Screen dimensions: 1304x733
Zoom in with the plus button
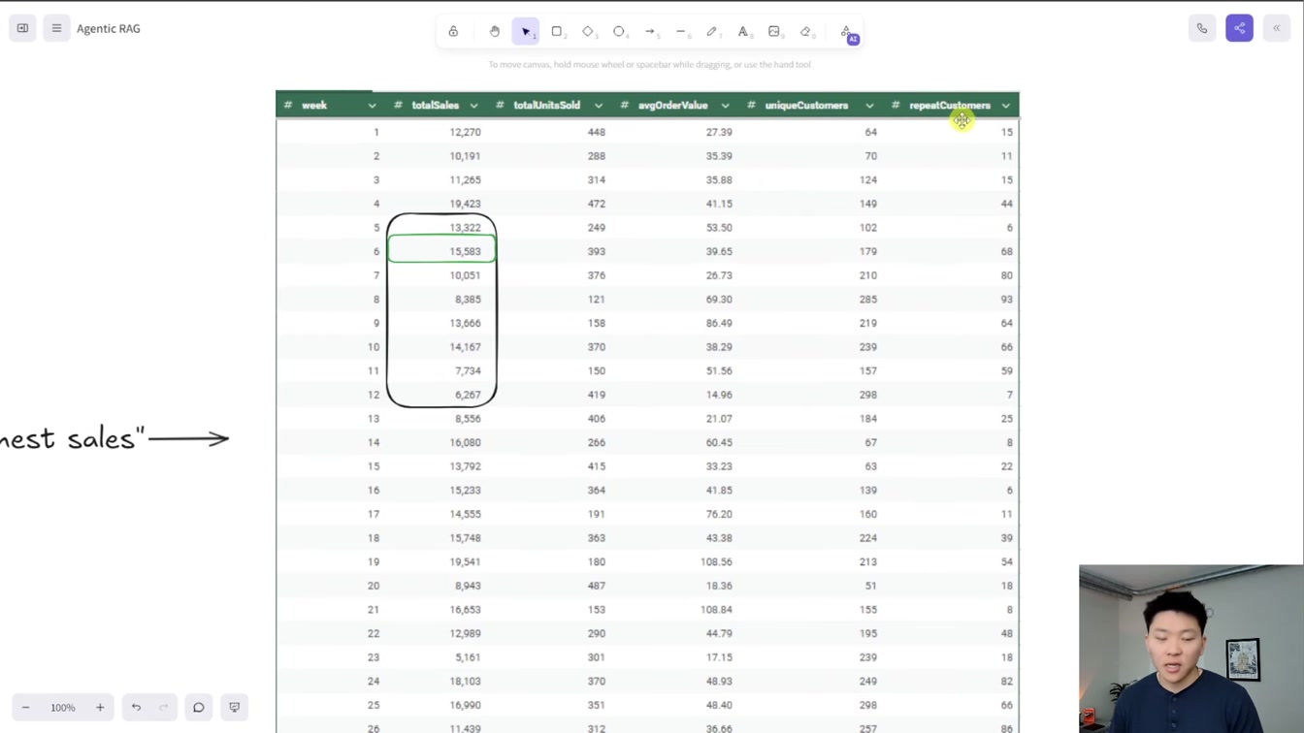point(100,708)
